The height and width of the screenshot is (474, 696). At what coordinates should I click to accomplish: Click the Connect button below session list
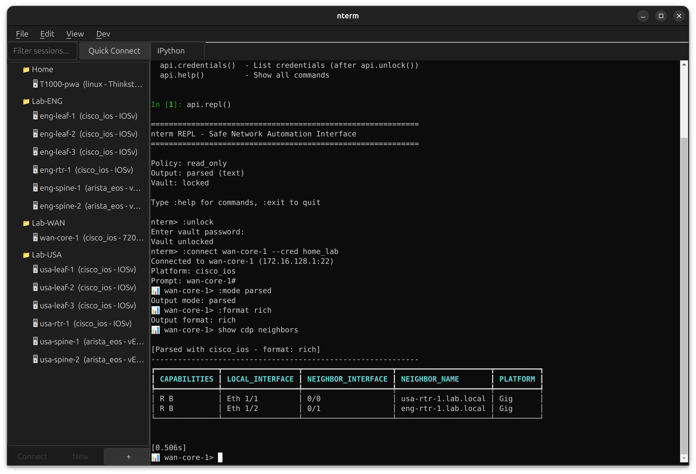click(32, 456)
